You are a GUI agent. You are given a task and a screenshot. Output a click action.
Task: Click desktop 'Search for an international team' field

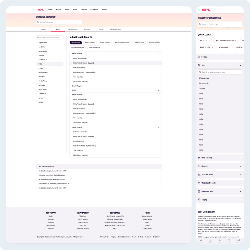click(x=50, y=38)
